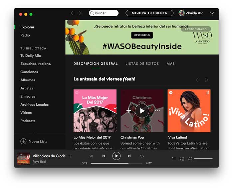Show previous playlists in La antesala carousel
Image resolution: width=233 pixels, height=188 pixels.
click(197, 80)
